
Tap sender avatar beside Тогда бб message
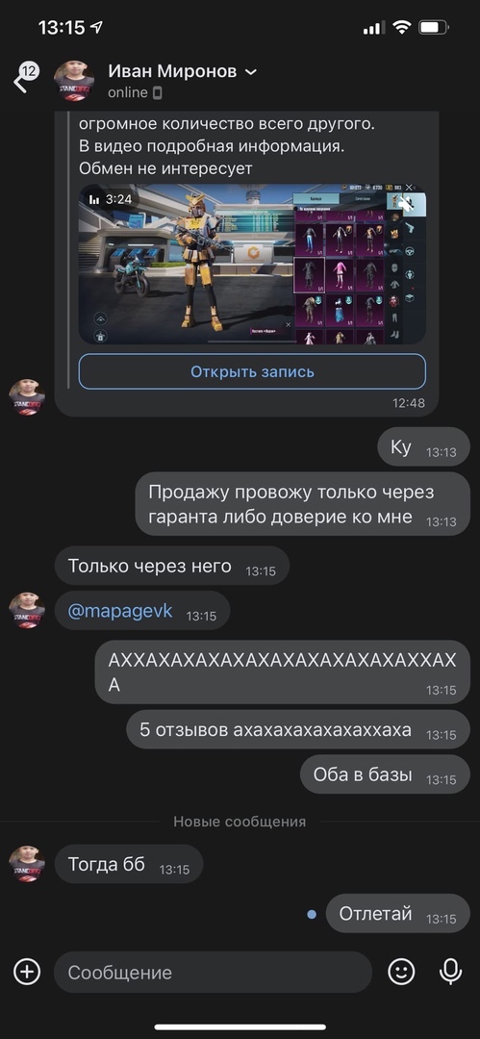[27, 863]
